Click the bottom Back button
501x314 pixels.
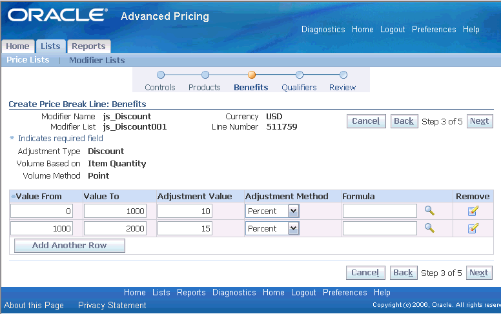404,273
